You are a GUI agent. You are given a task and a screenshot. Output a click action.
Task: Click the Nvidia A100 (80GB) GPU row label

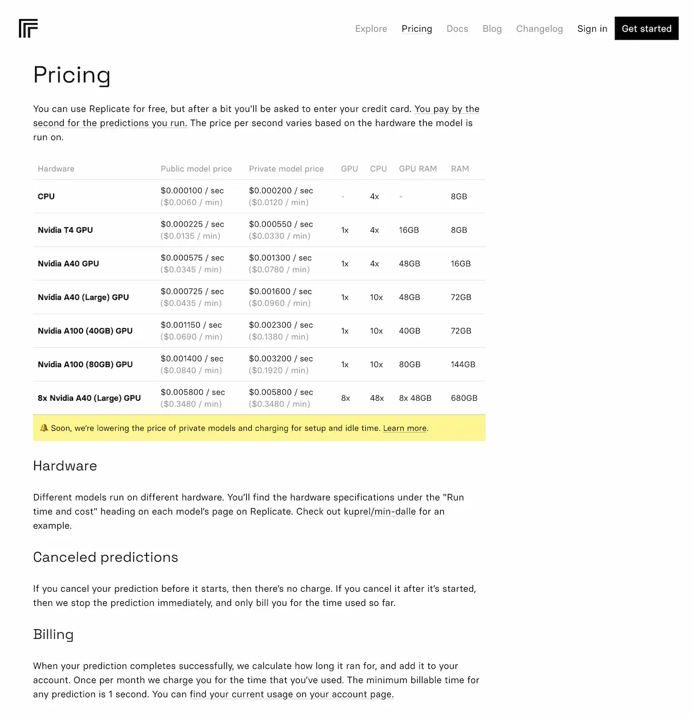(x=85, y=364)
